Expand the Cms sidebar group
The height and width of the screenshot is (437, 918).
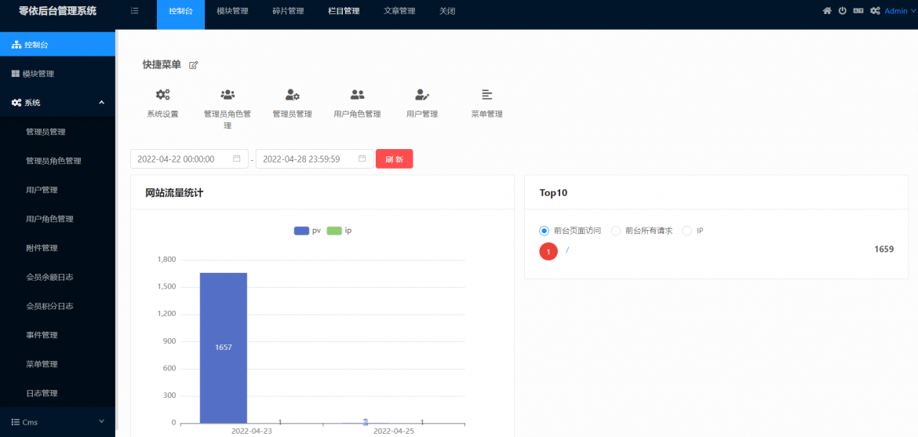pyautogui.click(x=57, y=422)
